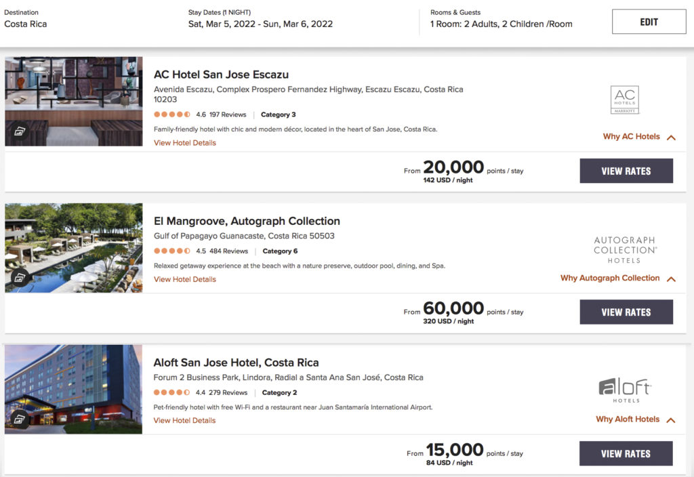Image resolution: width=694 pixels, height=477 pixels.
Task: Open photo gallery icon for AC Hotel
Action: (x=20, y=132)
